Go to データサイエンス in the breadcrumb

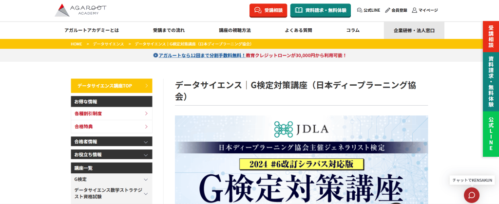pos(109,44)
